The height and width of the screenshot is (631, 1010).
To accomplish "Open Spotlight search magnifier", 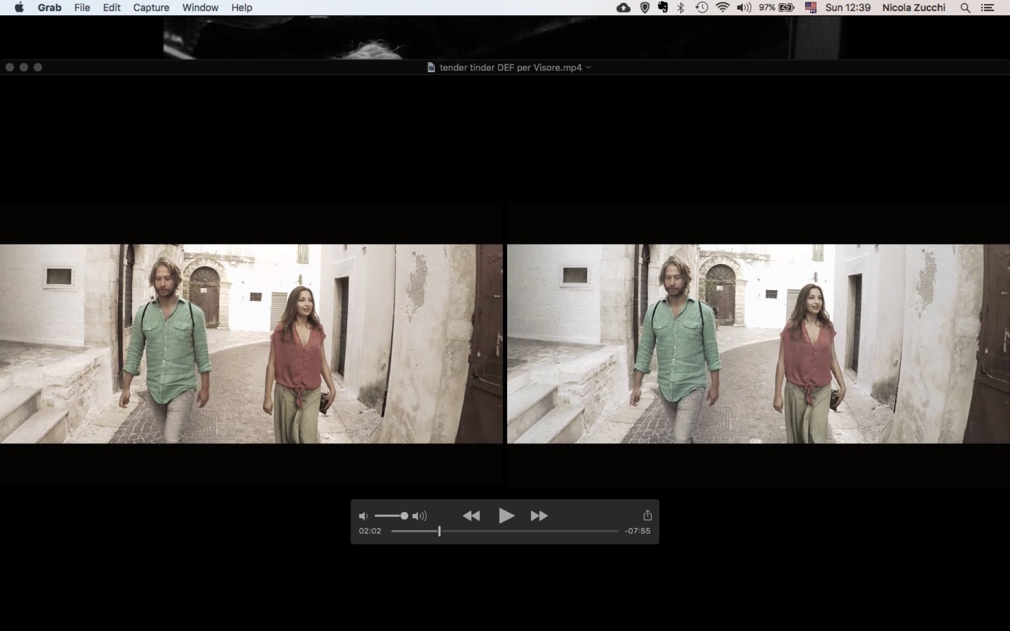I will pyautogui.click(x=965, y=7).
